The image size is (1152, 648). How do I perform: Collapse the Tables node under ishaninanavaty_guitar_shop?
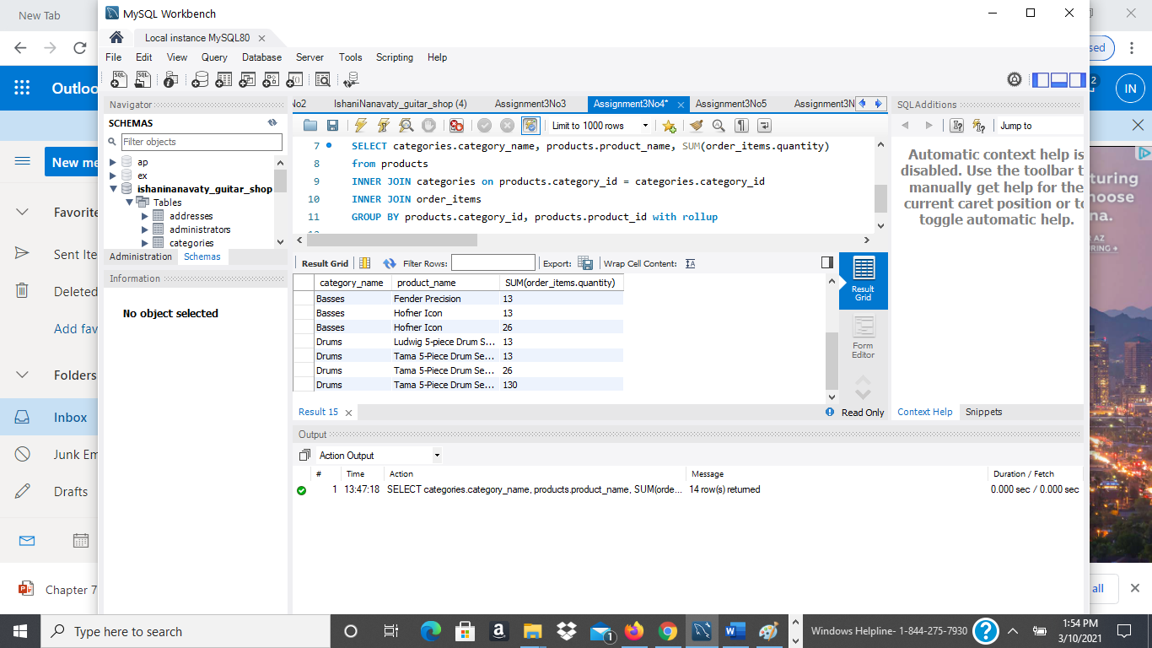[x=129, y=202]
